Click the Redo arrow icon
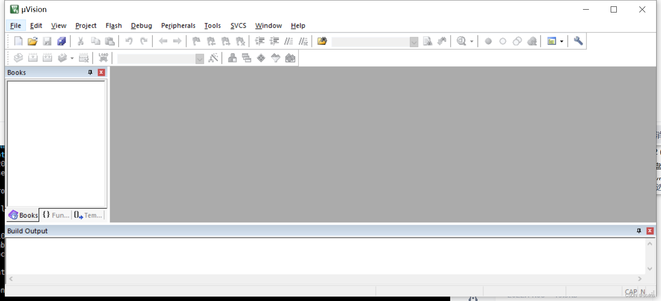The image size is (661, 301). [144, 41]
